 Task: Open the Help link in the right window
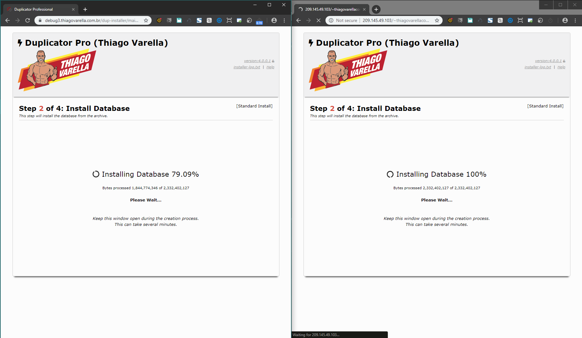[561, 67]
